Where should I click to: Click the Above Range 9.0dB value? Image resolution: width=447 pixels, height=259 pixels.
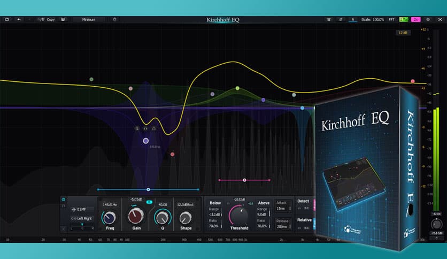pyautogui.click(x=261, y=215)
